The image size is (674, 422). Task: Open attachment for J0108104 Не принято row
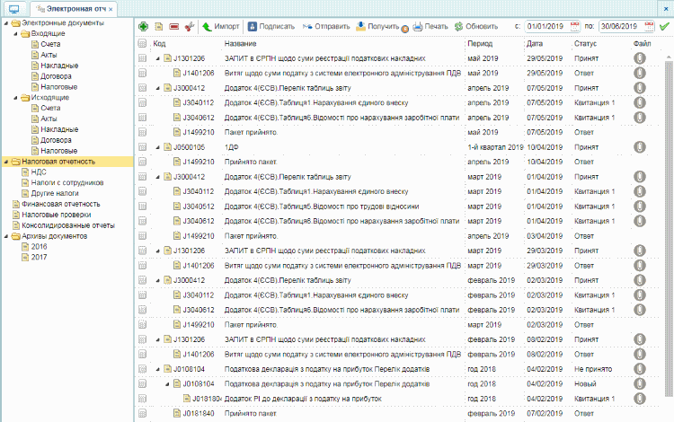(640, 369)
